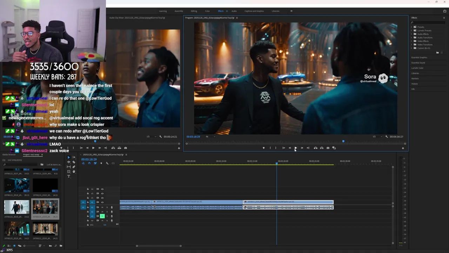Viewport: 449px width, 253px height.
Task: Show more workspaces with double chevron
Action: click(x=291, y=11)
